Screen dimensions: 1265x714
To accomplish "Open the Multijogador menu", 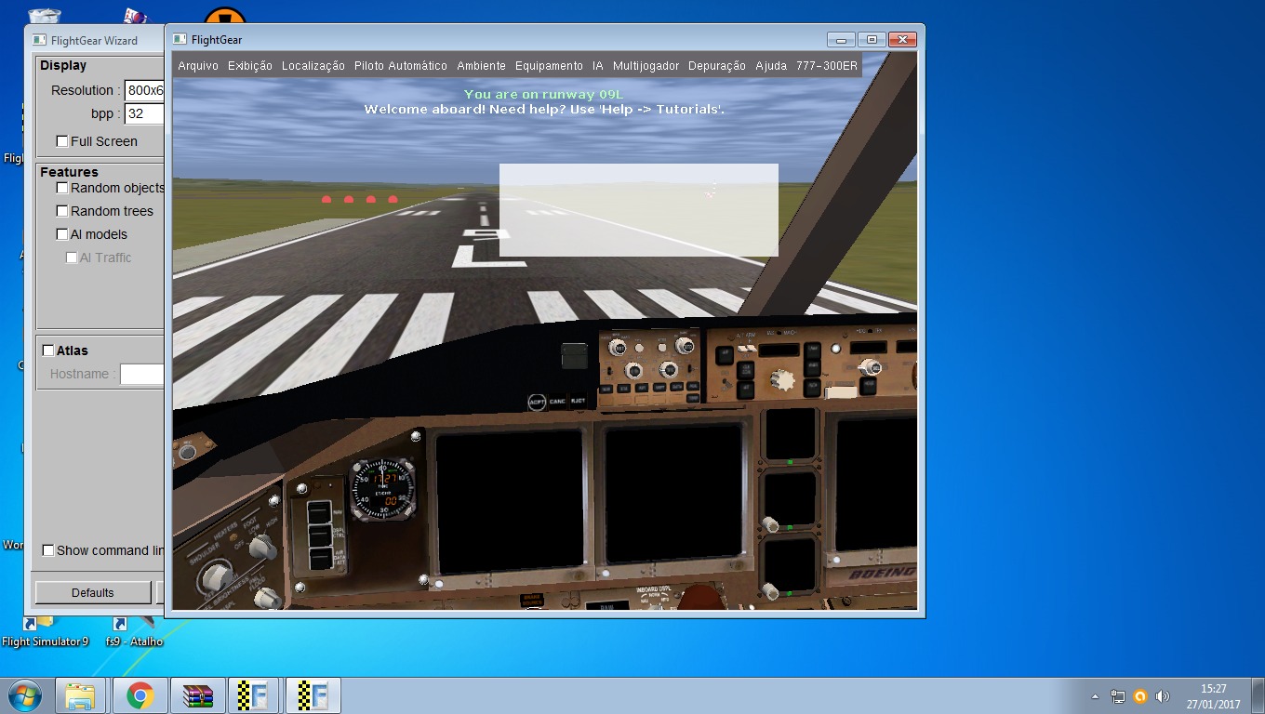I will [x=646, y=66].
